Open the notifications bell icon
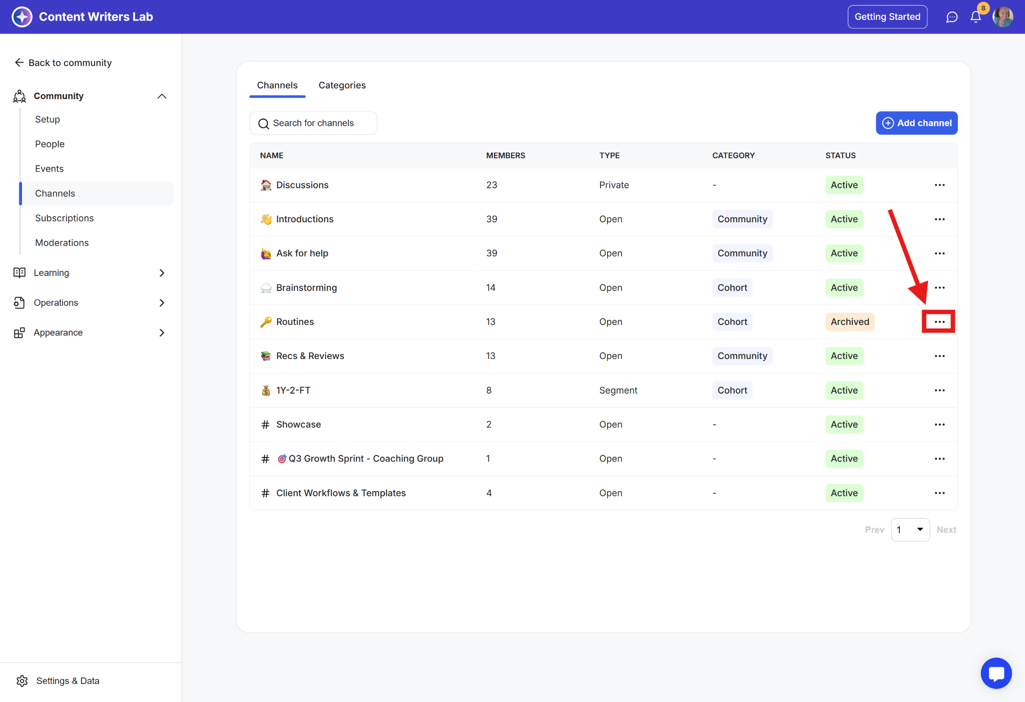The height and width of the screenshot is (702, 1025). 975,17
